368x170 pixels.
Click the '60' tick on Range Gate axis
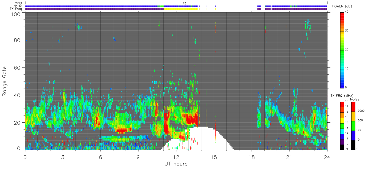(17, 68)
